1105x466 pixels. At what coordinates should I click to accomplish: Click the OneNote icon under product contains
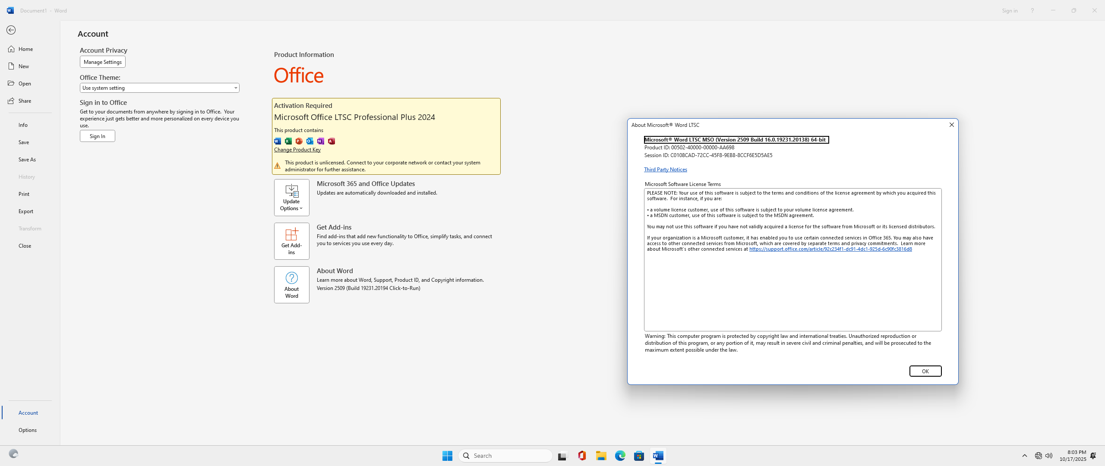[x=321, y=141]
